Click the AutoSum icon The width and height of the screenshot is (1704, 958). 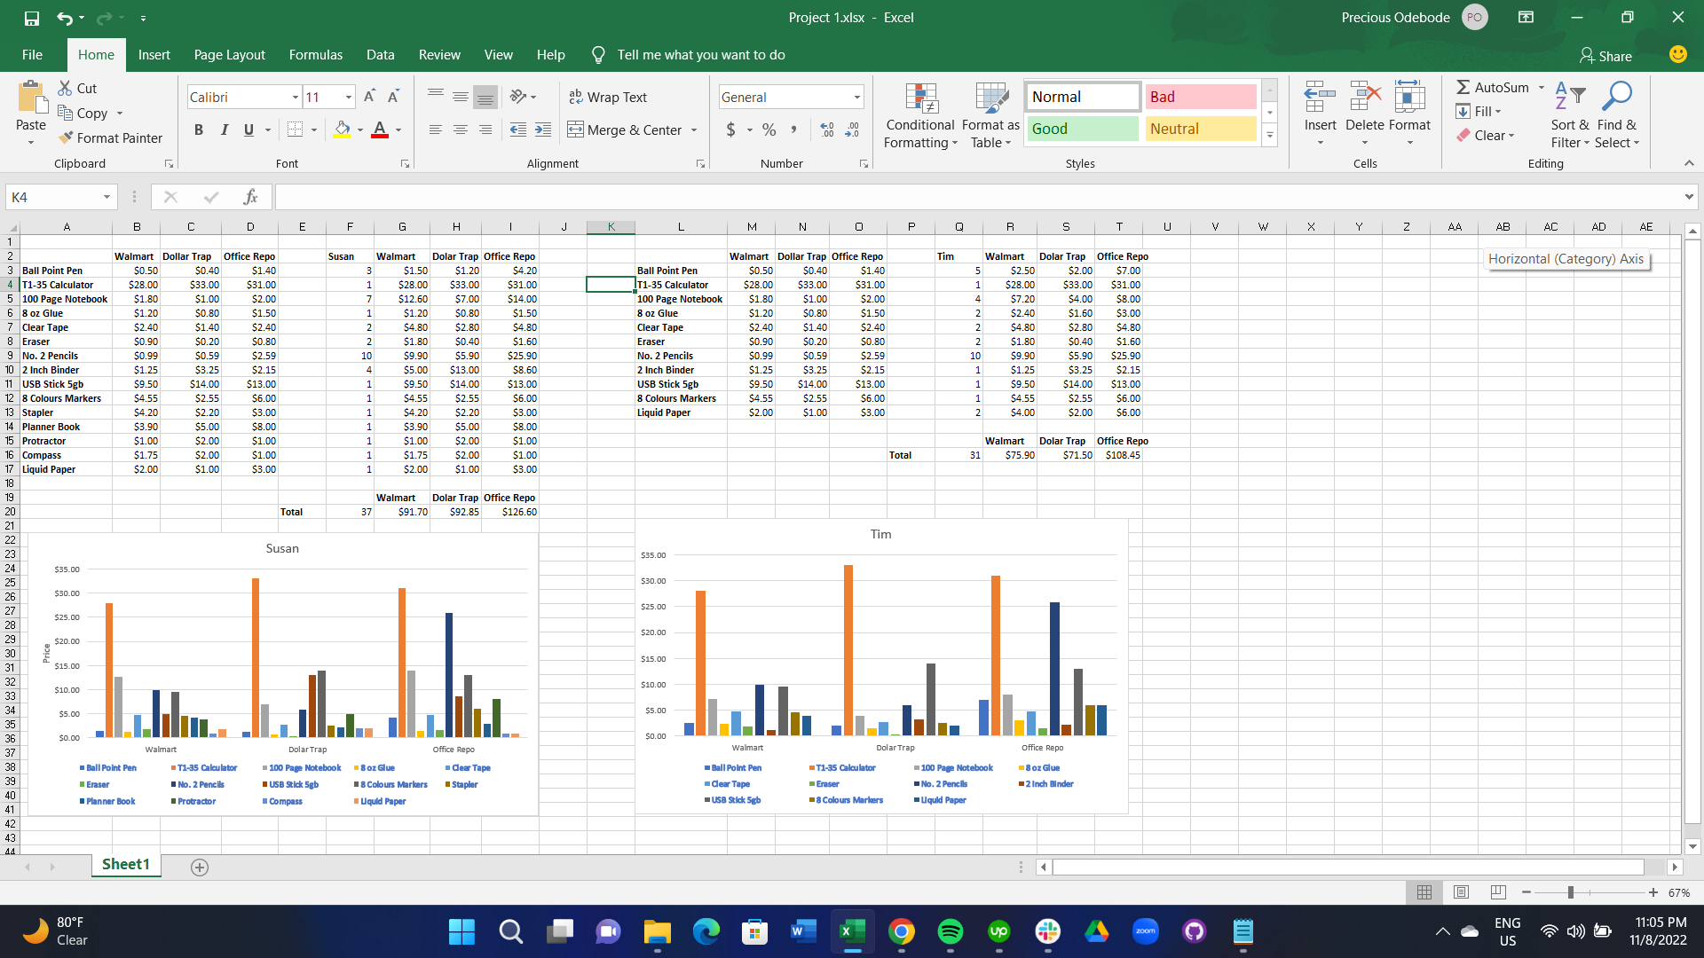click(x=1466, y=87)
